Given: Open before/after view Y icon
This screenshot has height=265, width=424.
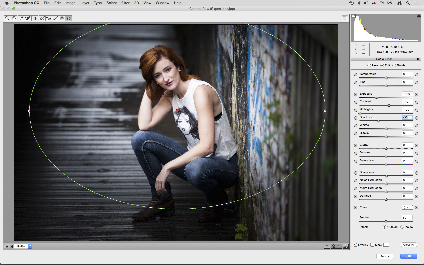Looking at the screenshot, I should click(x=327, y=246).
